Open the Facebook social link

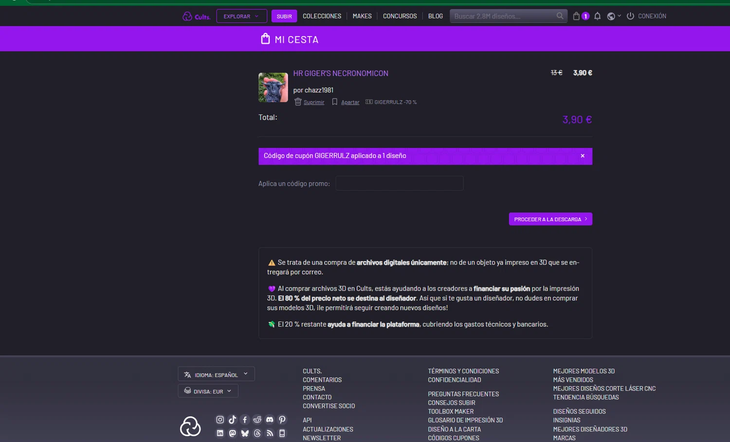coord(245,420)
